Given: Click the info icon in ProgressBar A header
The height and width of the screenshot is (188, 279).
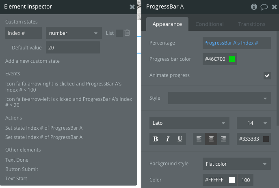Looking at the screenshot, I should click(254, 6).
